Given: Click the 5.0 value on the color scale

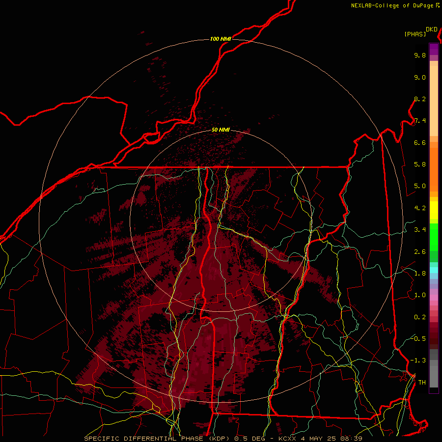Looking at the screenshot, I should (420, 186).
